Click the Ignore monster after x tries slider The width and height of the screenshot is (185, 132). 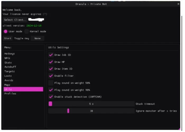click(91, 111)
